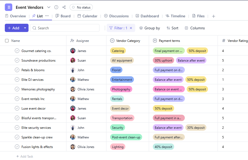
Task: Open the List tab three-dot options
Action: coord(47,16)
